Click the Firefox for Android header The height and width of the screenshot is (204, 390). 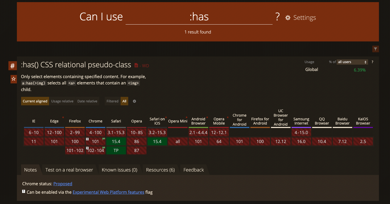click(x=260, y=121)
